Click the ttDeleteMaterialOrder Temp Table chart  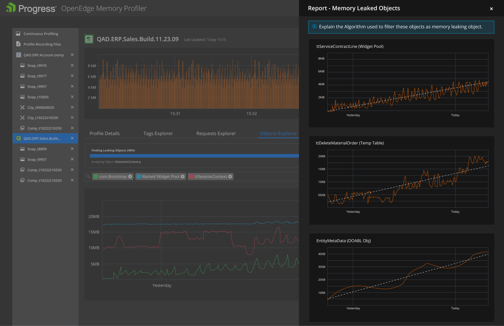point(408,179)
